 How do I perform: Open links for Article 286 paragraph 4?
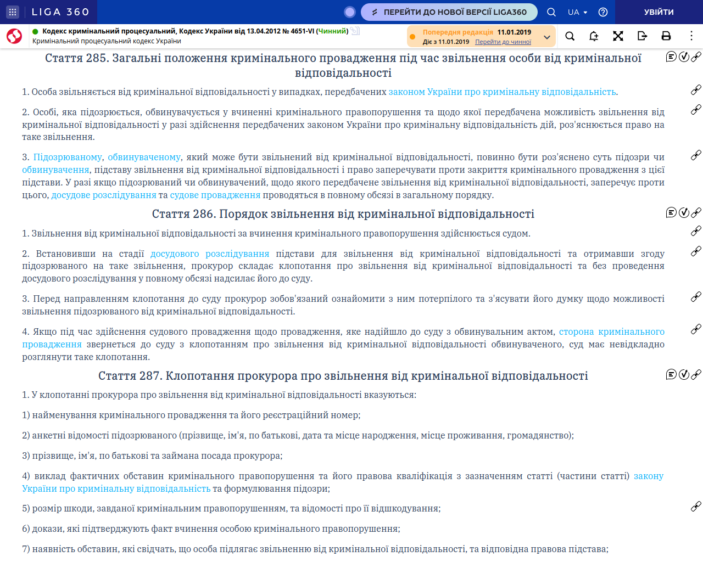(696, 329)
